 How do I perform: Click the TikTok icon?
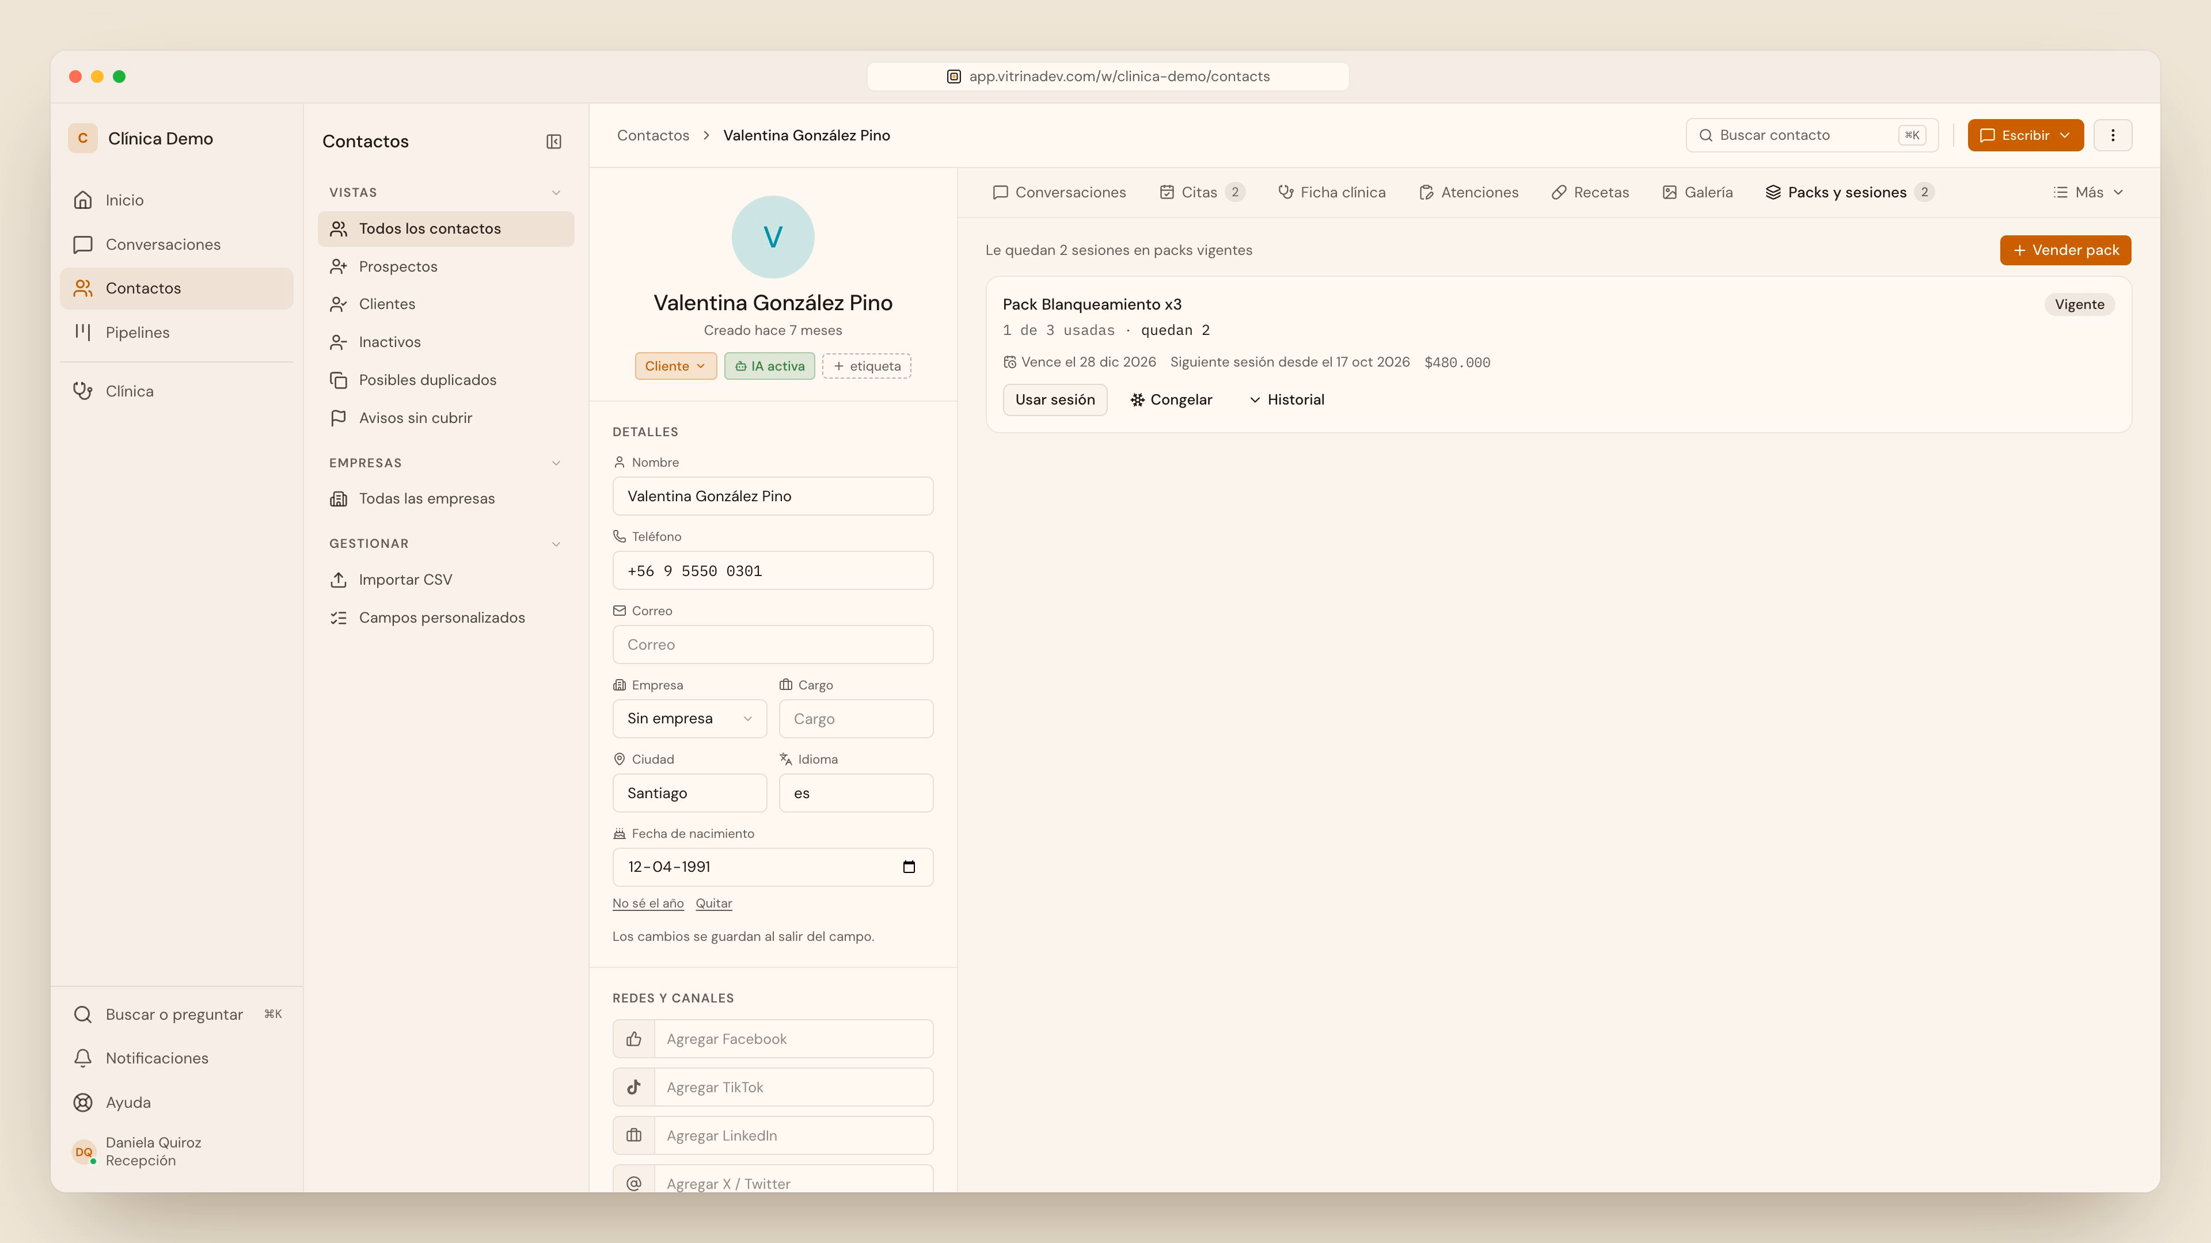pyautogui.click(x=633, y=1087)
